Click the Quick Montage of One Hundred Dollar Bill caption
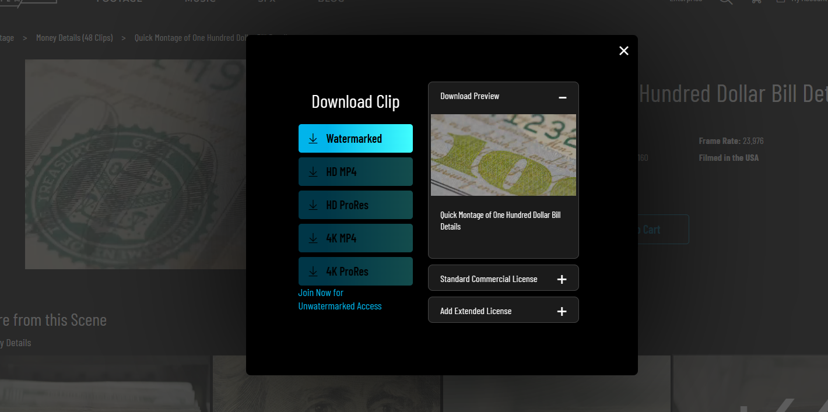 click(x=500, y=221)
